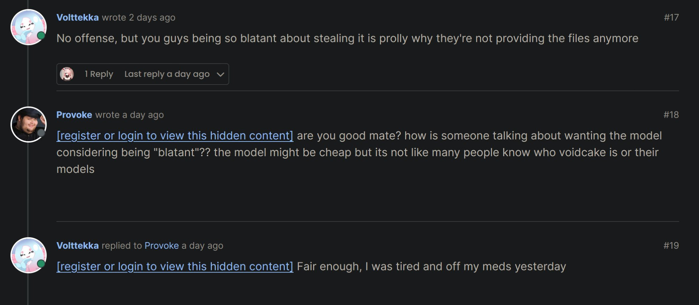The image size is (699, 305).
Task: Follow the hidden content link in Provoke's post
Action: [175, 136]
